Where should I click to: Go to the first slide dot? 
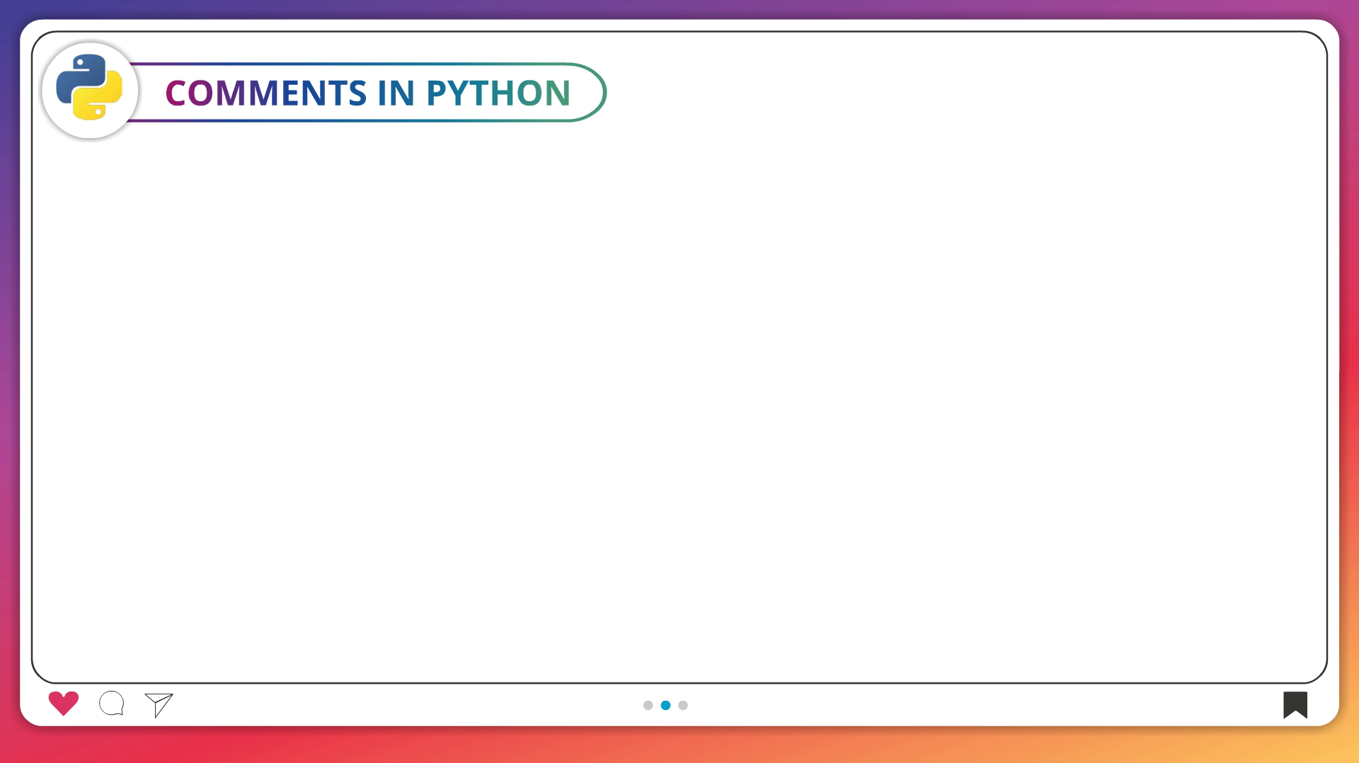(648, 705)
